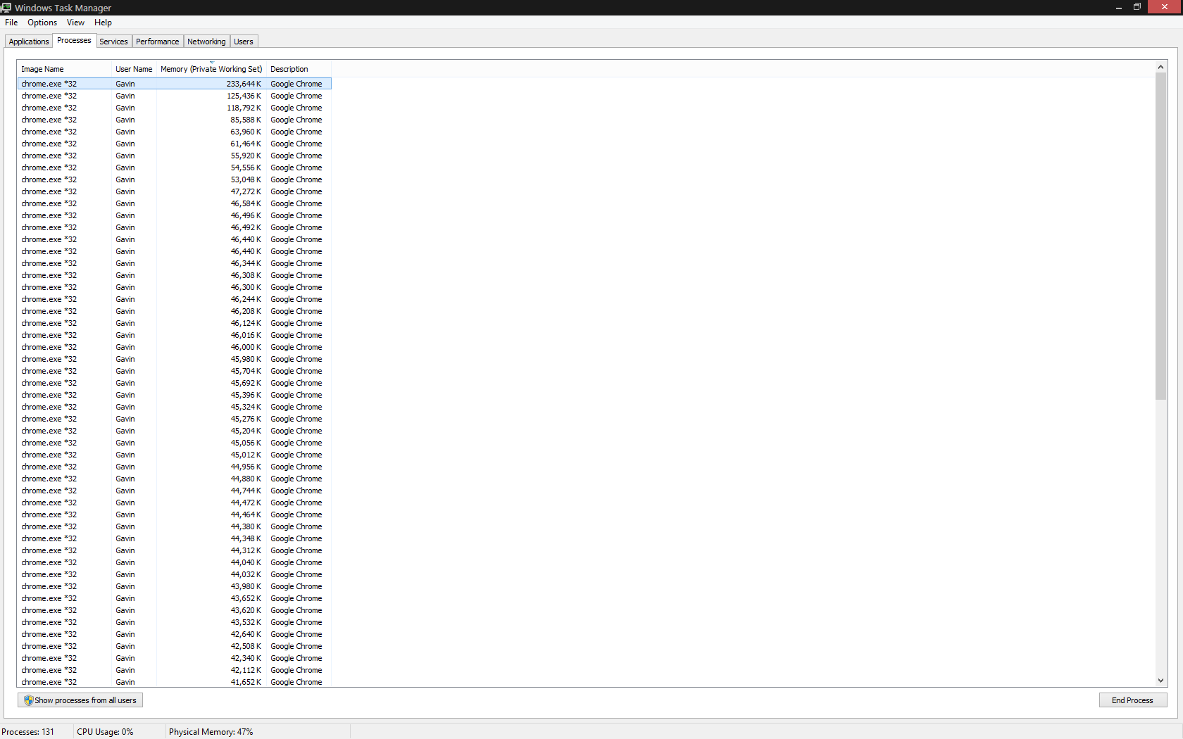Click Show processes from all users button
The height and width of the screenshot is (739, 1183).
(x=80, y=700)
